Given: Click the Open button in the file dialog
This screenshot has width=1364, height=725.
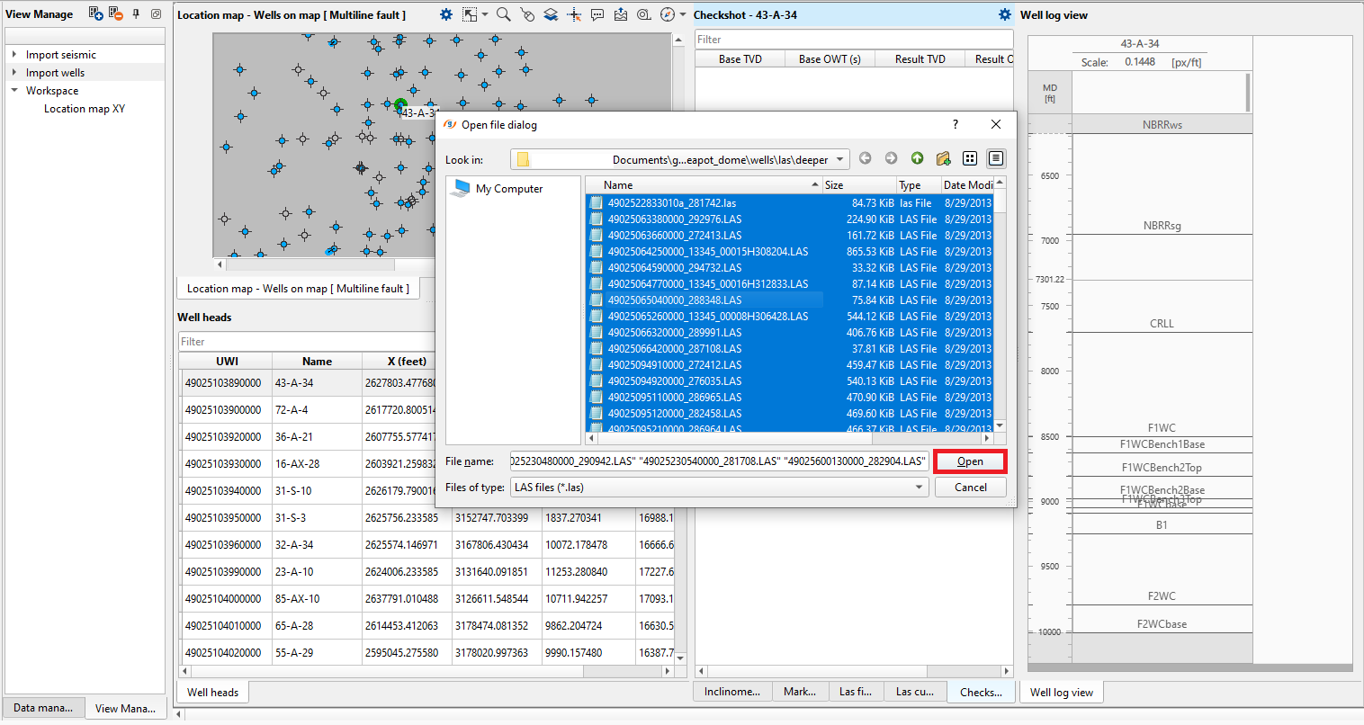Looking at the screenshot, I should 970,461.
